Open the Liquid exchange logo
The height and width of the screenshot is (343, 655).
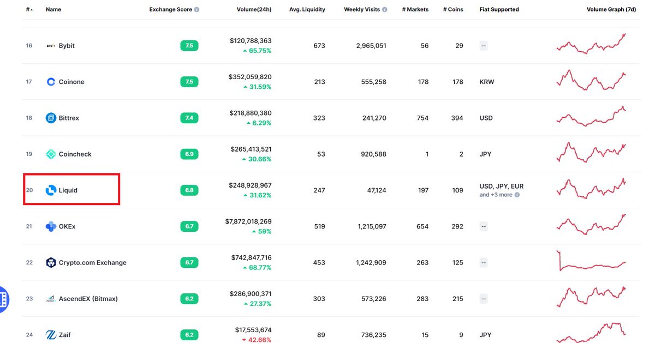click(x=51, y=190)
